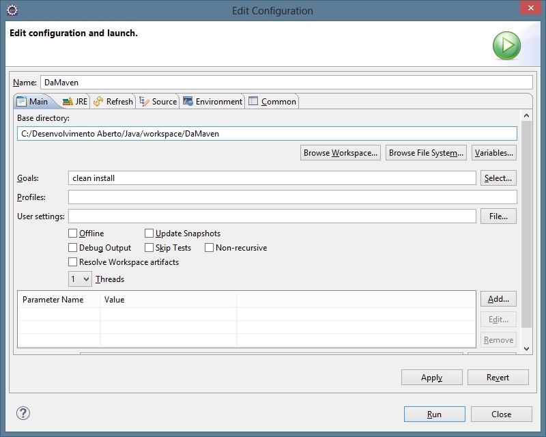Viewport: 546px width, 437px height.
Task: Open the Threads count dropdown
Action: point(80,279)
